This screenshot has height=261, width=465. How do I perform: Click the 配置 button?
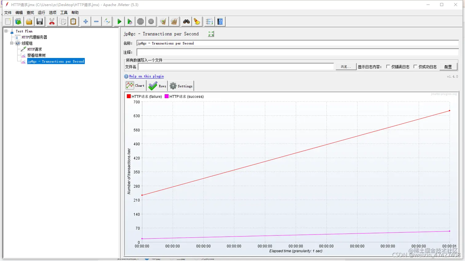click(x=448, y=67)
